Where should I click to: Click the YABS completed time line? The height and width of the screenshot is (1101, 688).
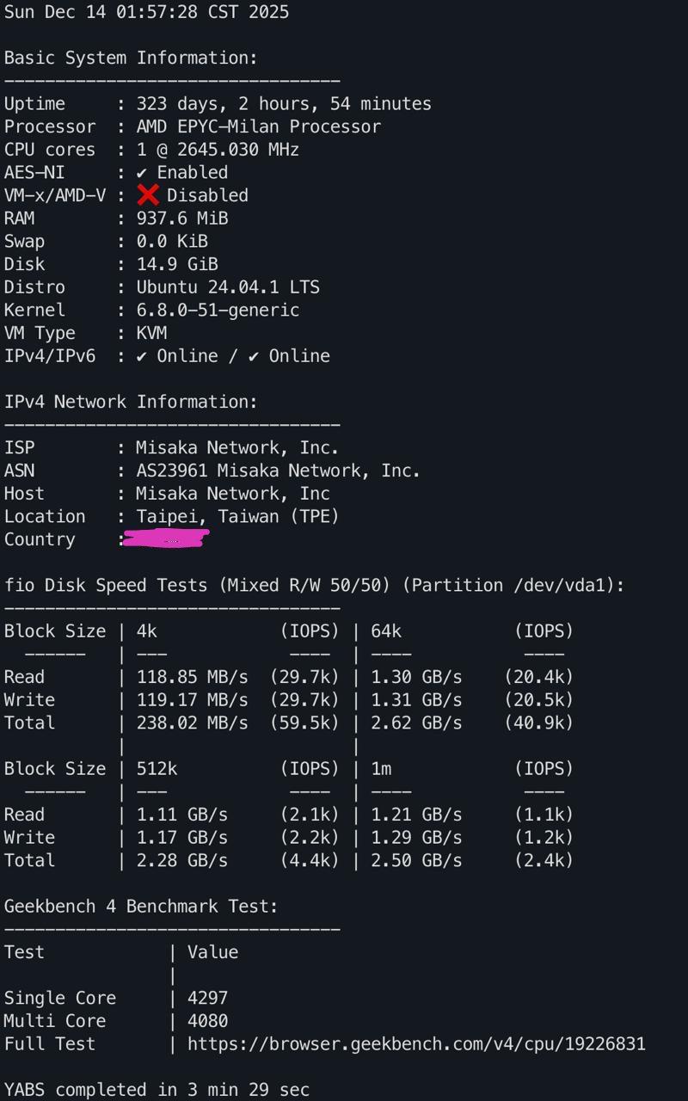pyautogui.click(x=157, y=1089)
